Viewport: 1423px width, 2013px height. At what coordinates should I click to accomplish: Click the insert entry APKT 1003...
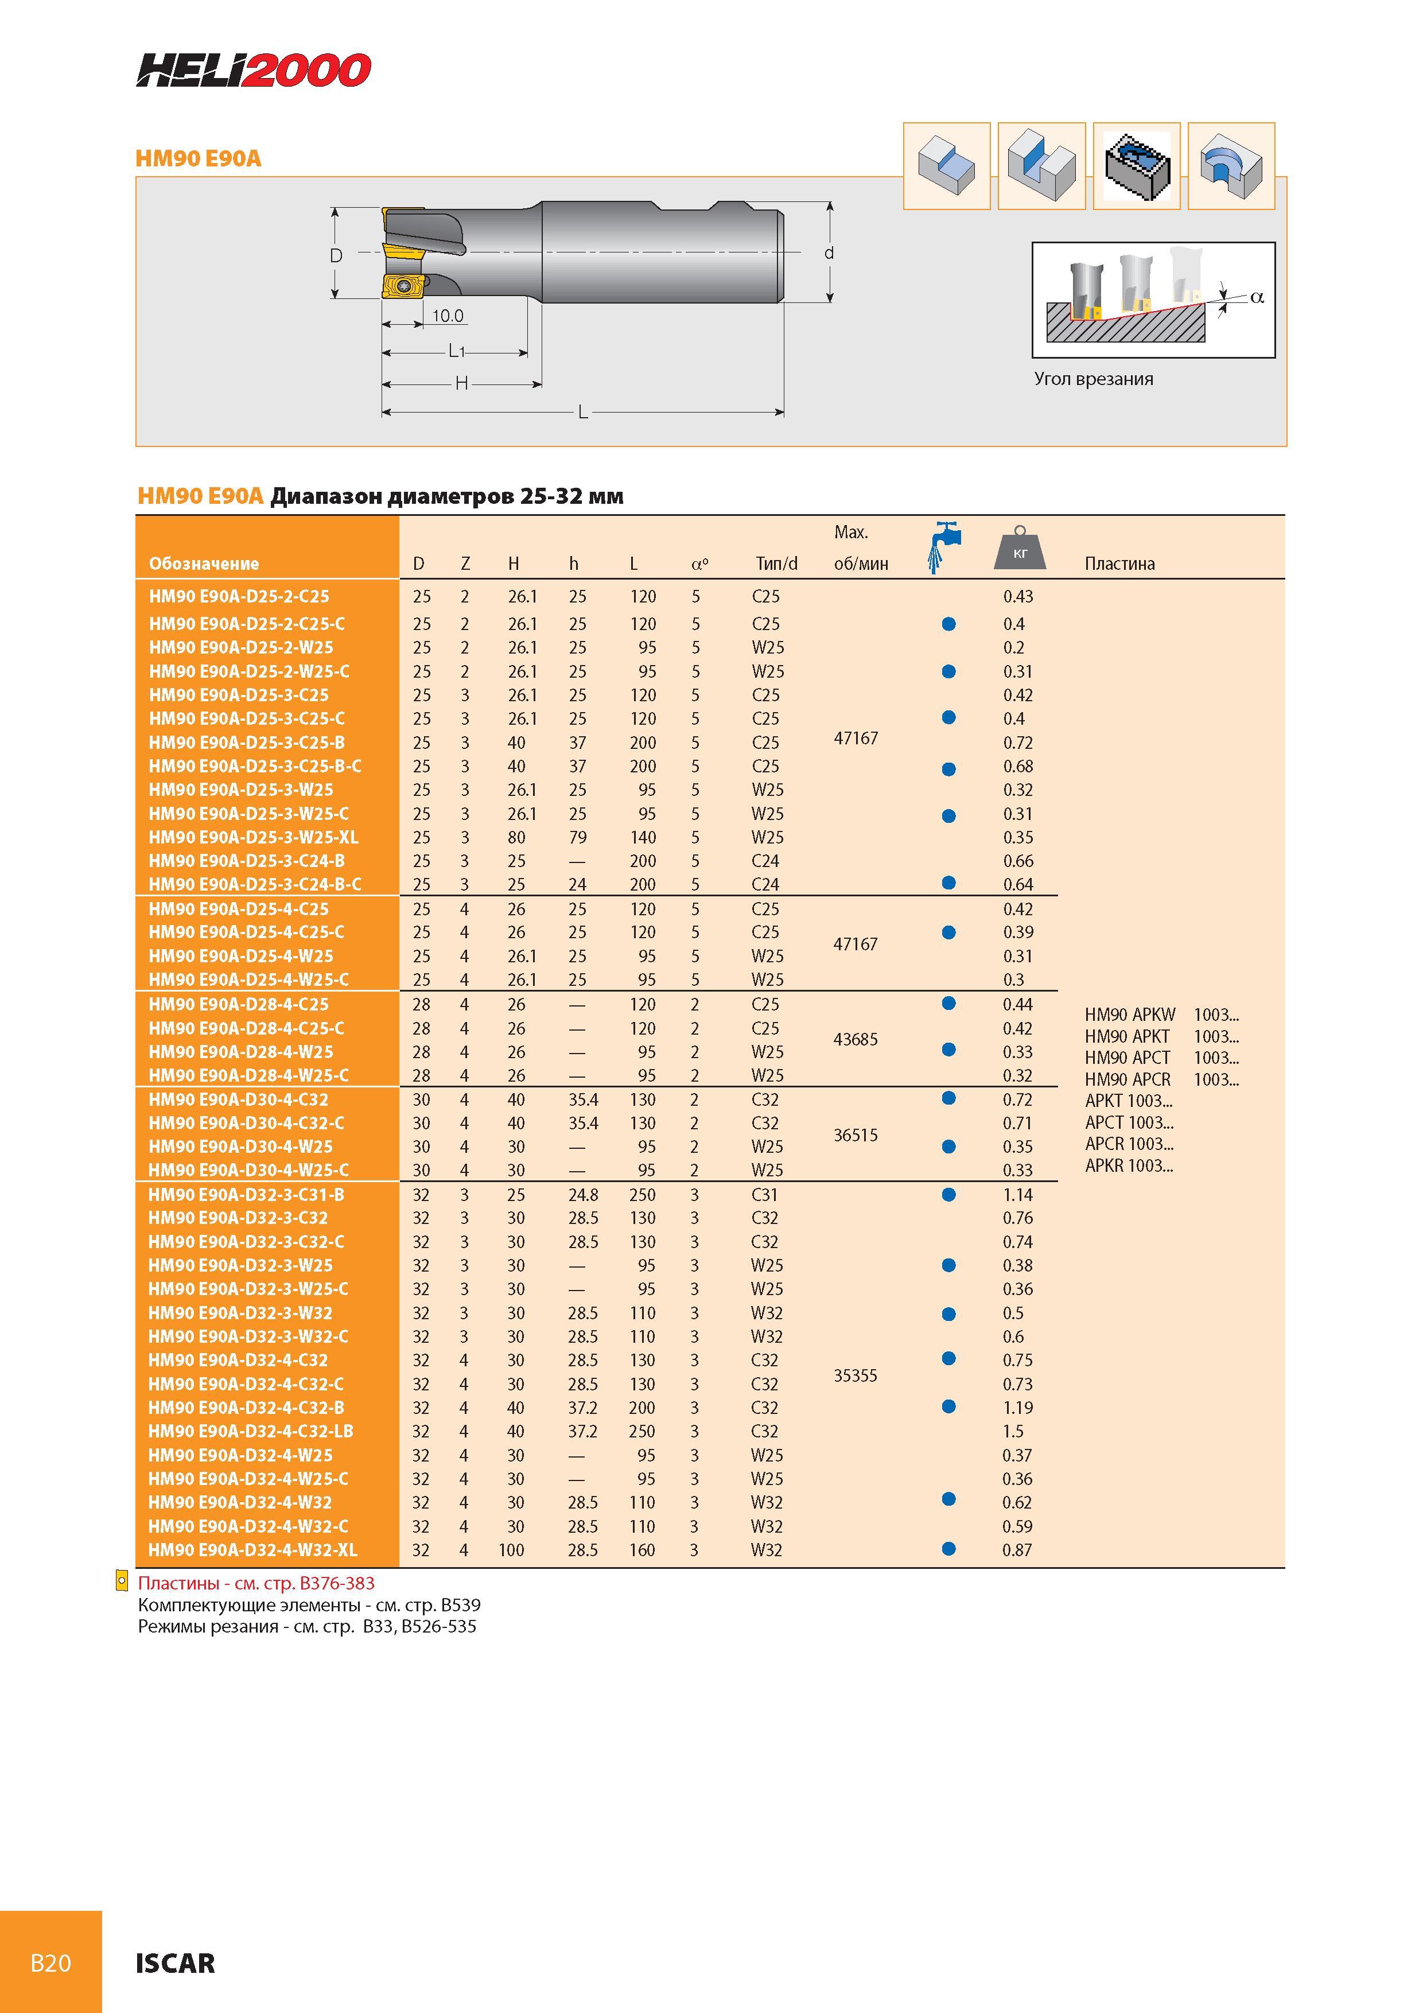[x=1129, y=1101]
